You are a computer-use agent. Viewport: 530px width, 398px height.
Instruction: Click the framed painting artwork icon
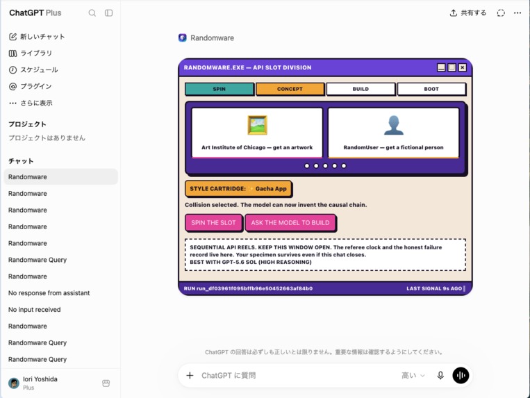(257, 125)
